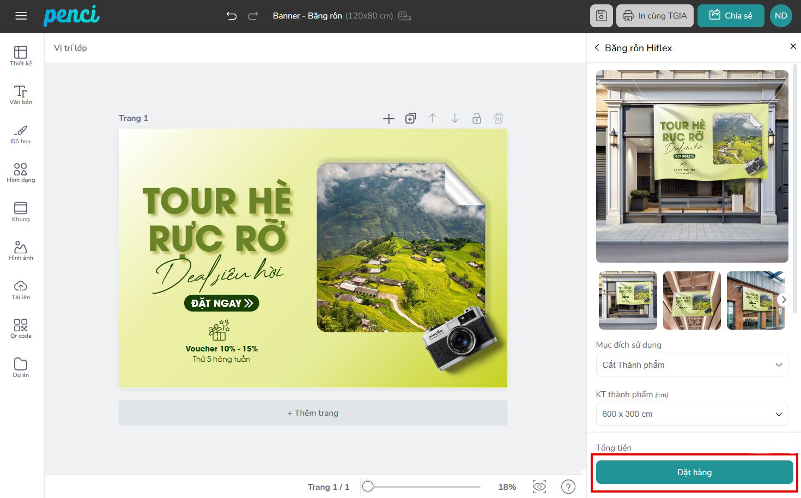This screenshot has width=801, height=498.
Task: Show next mockup thumbnails with arrow
Action: pos(783,300)
